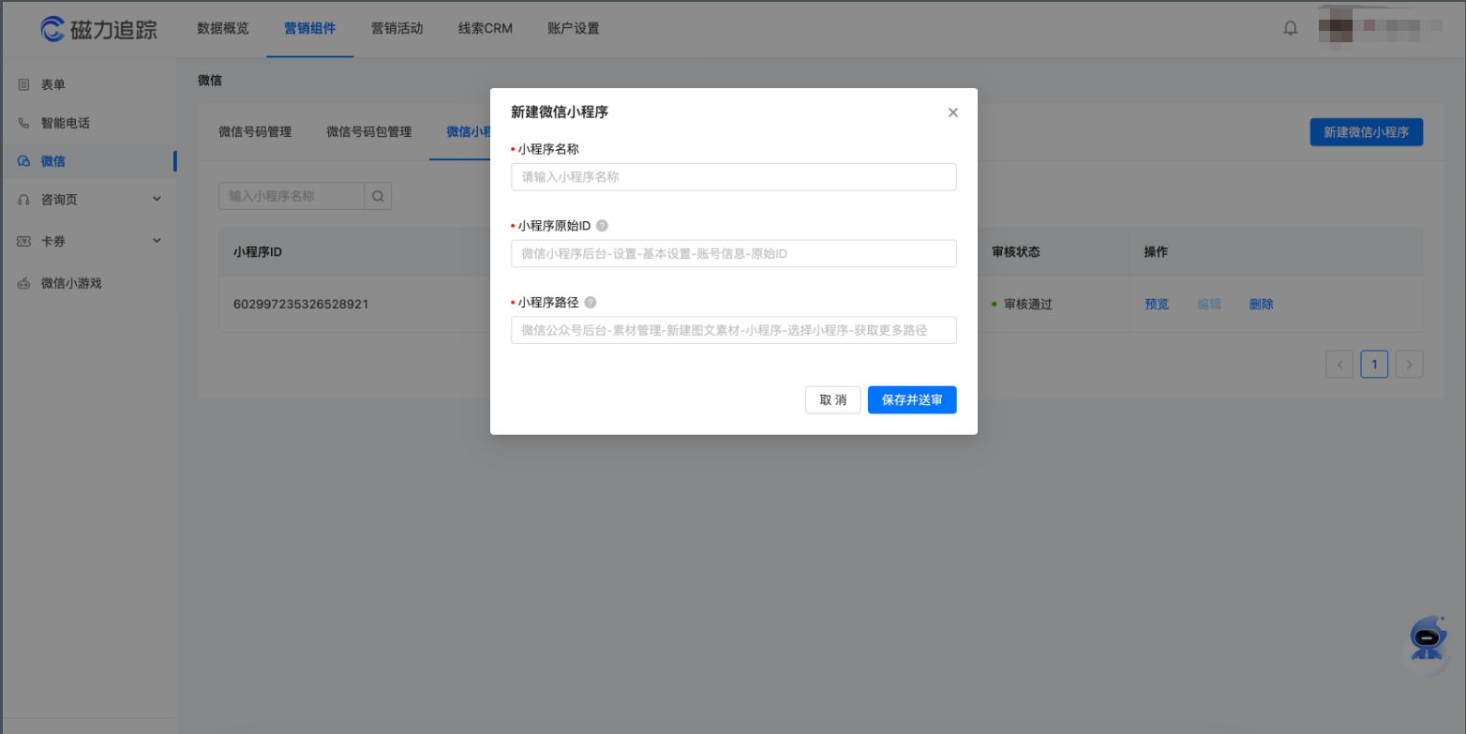Click the 微信 sidebar icon

[22, 160]
